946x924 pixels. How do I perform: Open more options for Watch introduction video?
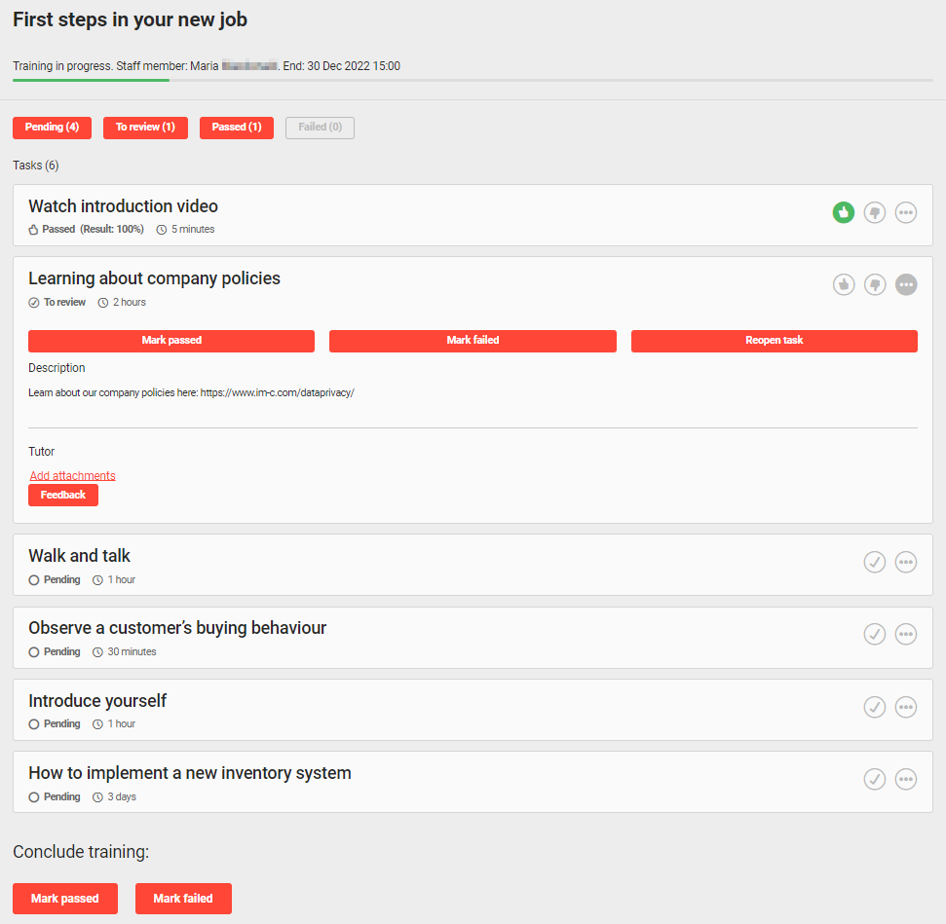(906, 212)
